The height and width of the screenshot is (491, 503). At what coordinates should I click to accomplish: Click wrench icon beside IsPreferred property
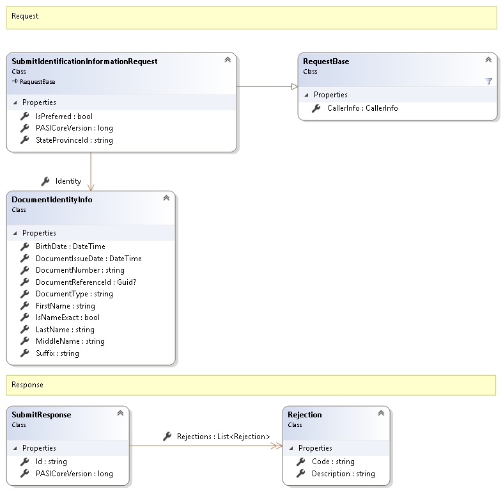(x=25, y=116)
